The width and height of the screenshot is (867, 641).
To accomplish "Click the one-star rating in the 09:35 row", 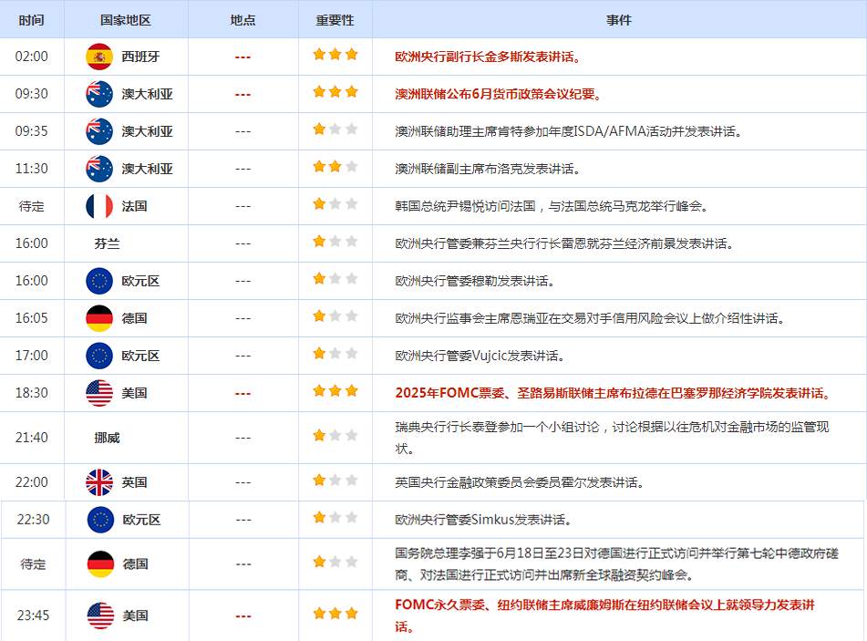I will click(335, 129).
